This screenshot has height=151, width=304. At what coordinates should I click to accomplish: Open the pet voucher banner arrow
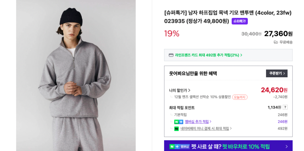coord(286,146)
